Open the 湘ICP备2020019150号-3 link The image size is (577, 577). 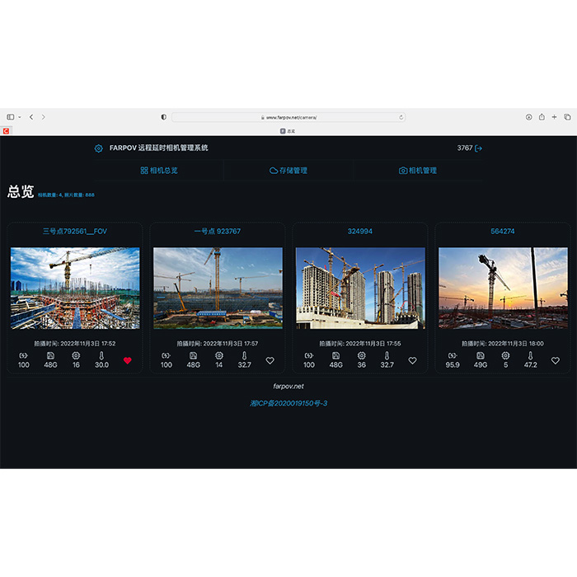[288, 403]
